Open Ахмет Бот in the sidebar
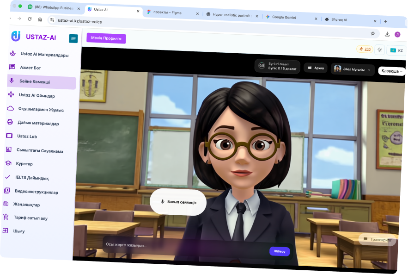The image size is (408, 274). tap(30, 68)
